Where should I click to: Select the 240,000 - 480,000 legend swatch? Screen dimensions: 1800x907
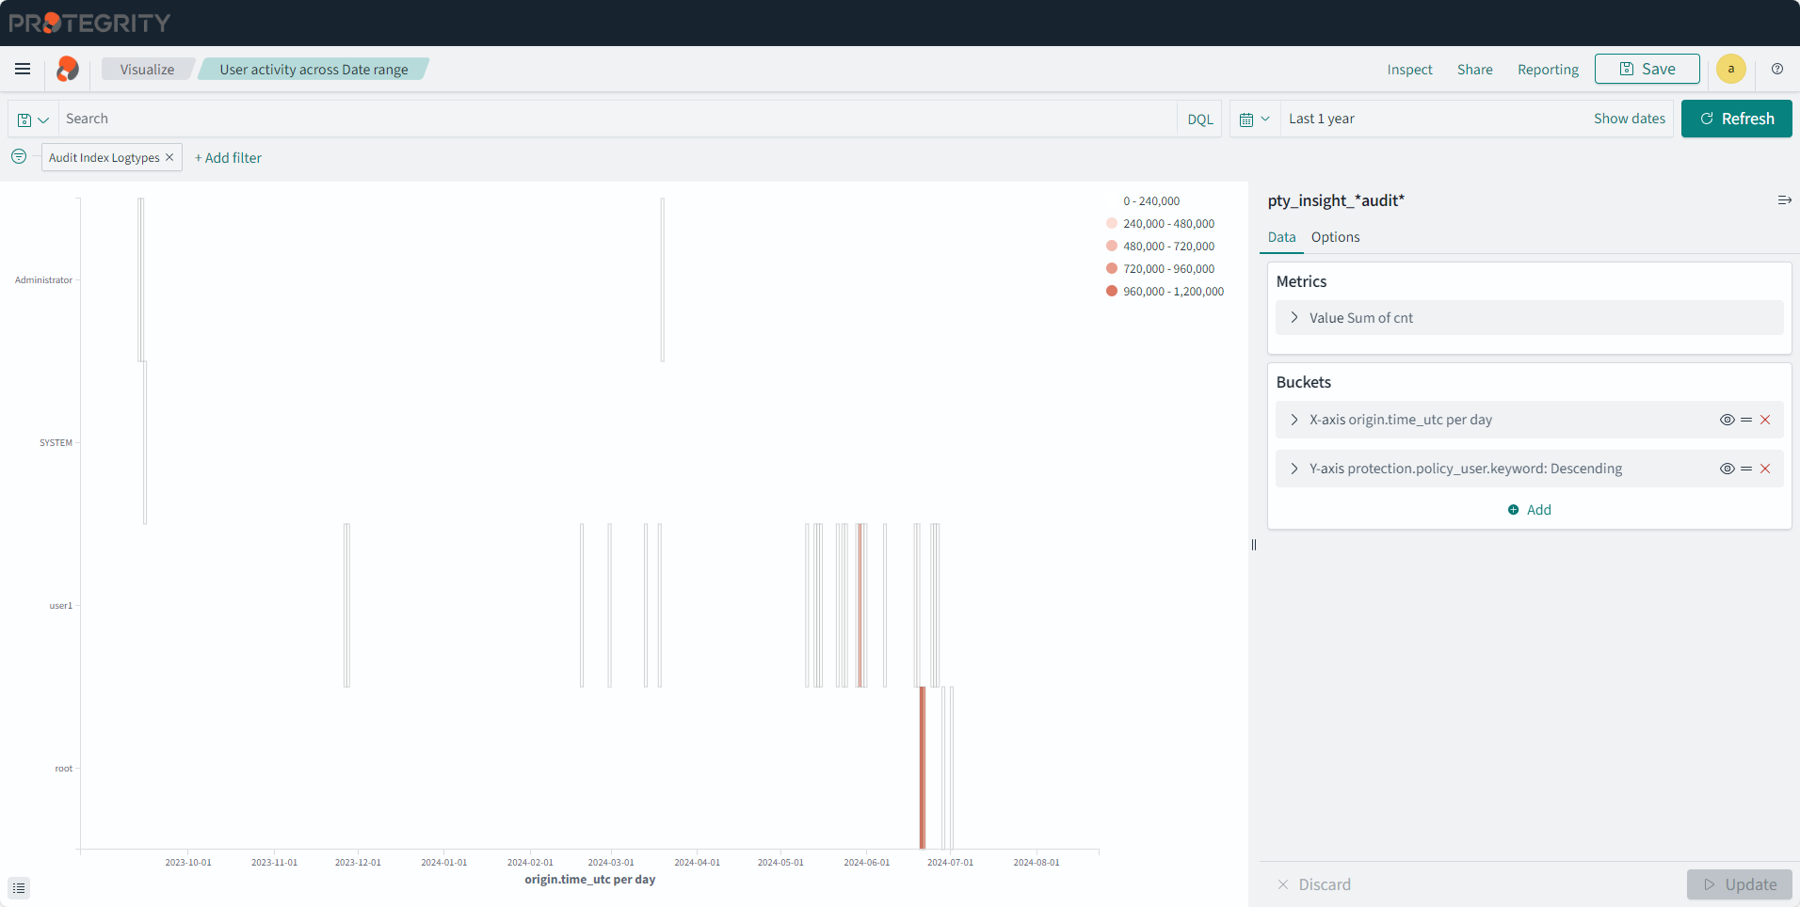pyautogui.click(x=1112, y=224)
